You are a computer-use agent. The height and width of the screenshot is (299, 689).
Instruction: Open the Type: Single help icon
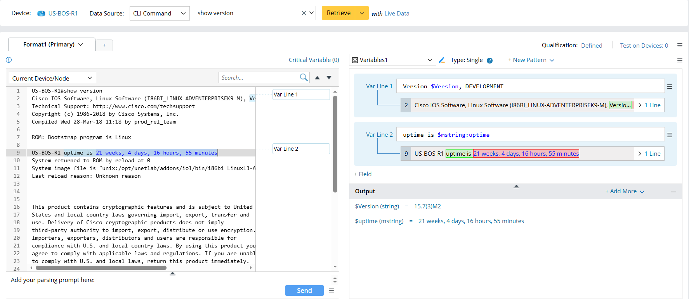(489, 60)
